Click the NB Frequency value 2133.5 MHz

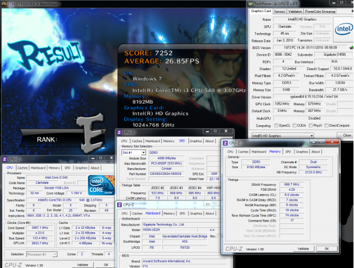pyautogui.click(x=313, y=172)
